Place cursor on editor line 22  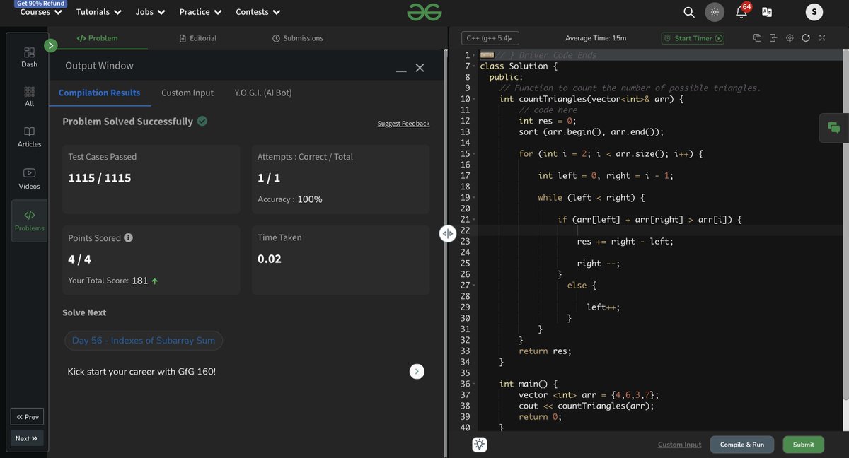[661, 230]
